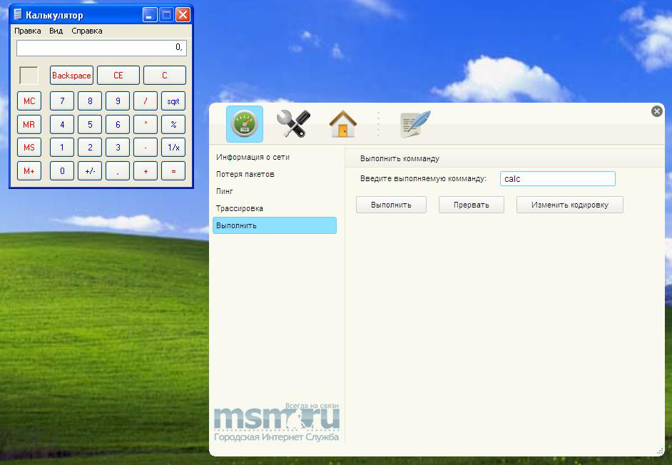Open Справка menu in Calculator
The image size is (672, 465).
pos(87,31)
